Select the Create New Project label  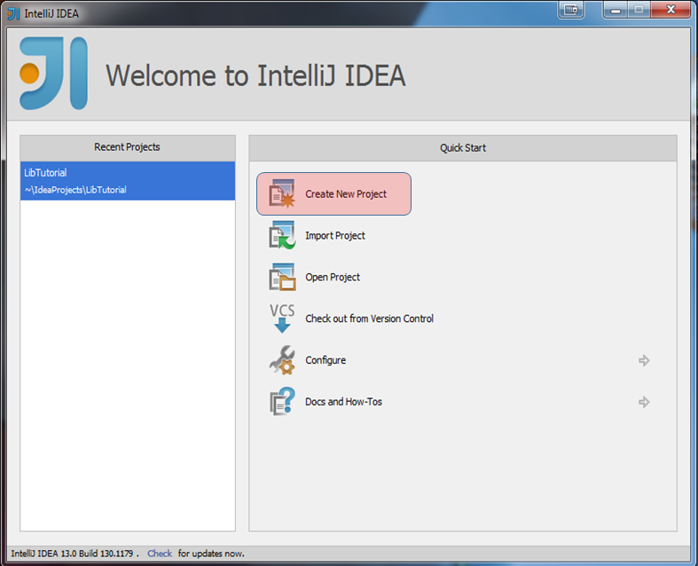click(346, 194)
